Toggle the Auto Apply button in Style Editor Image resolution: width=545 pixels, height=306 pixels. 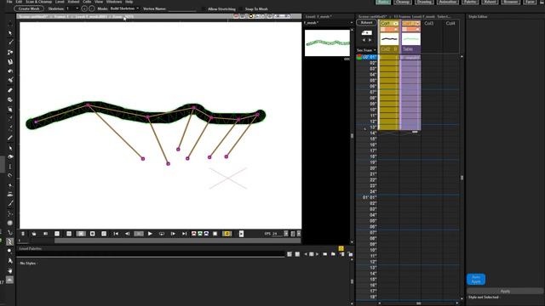pyautogui.click(x=476, y=279)
